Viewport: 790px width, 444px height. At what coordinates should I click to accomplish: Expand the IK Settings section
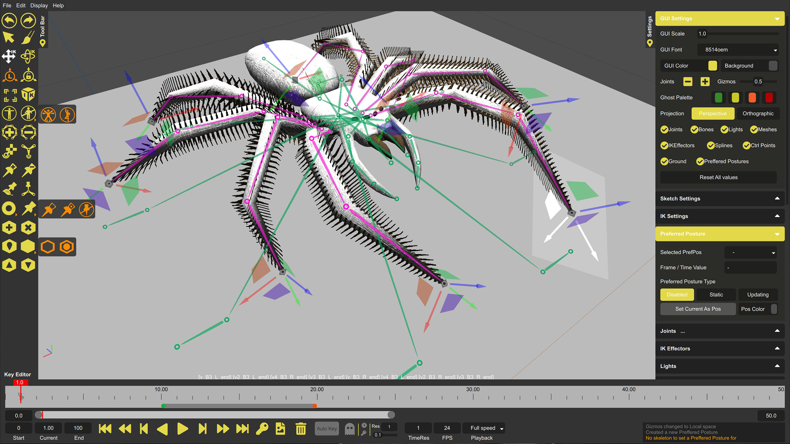(x=777, y=216)
